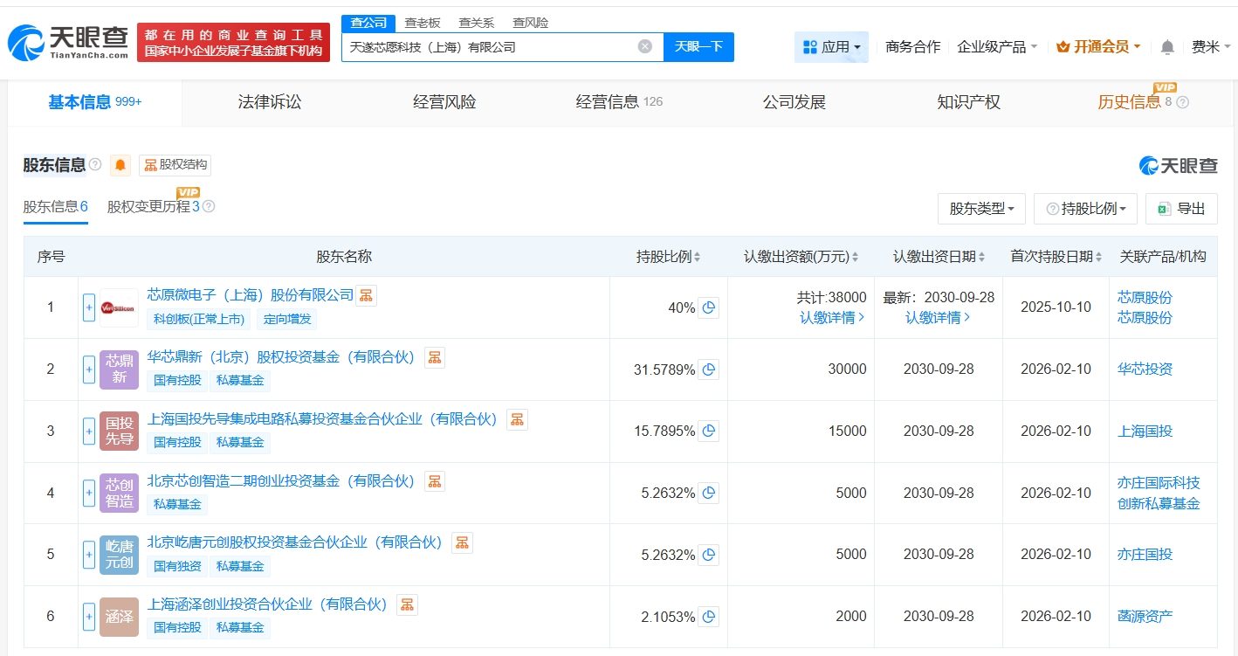Image resolution: width=1238 pixels, height=656 pixels.
Task: Click equity tree icon beside 上海涵泽创业投资
Action: 407,604
